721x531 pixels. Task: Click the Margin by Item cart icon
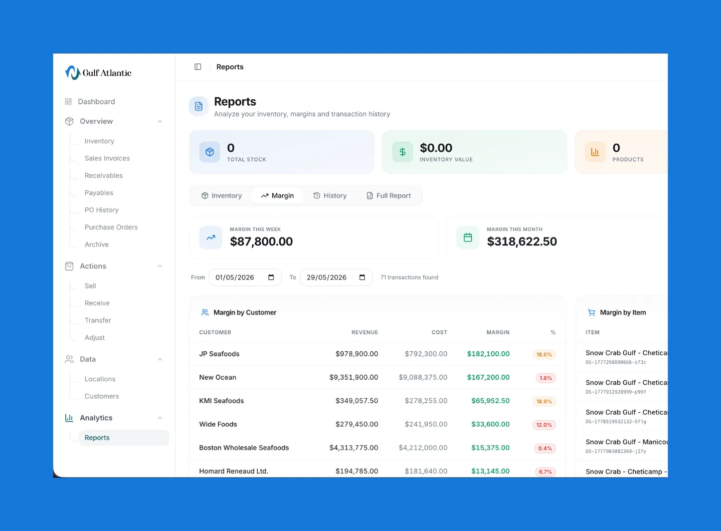[591, 312]
